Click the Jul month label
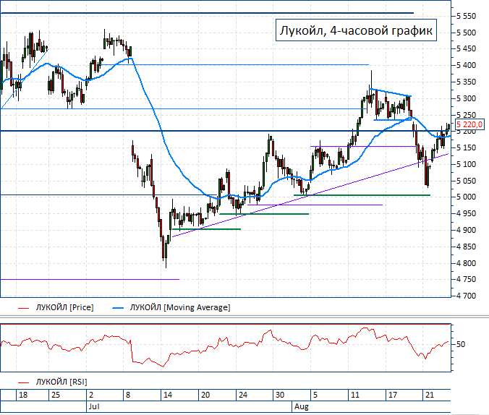This screenshot has width=489, height=415. tap(94, 406)
